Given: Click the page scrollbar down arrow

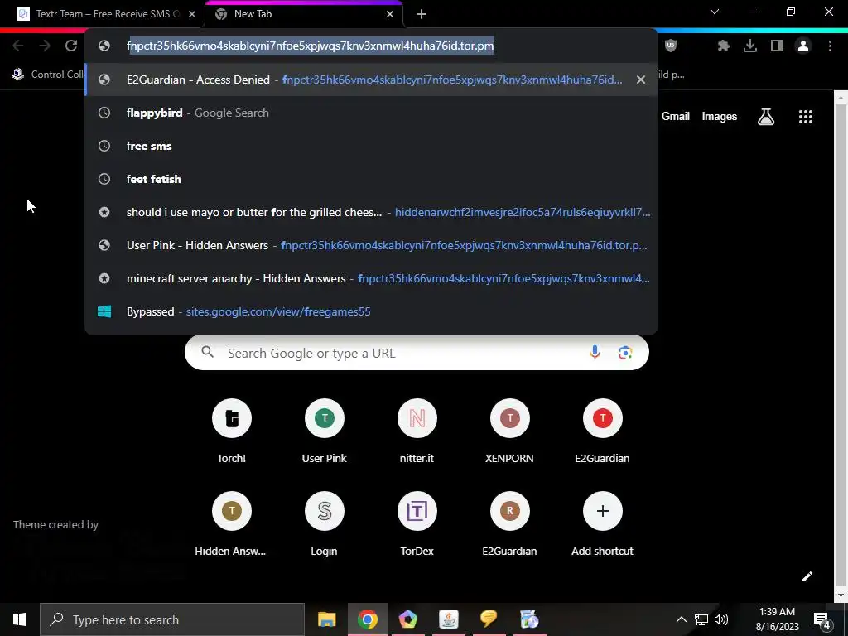Looking at the screenshot, I should [841, 595].
